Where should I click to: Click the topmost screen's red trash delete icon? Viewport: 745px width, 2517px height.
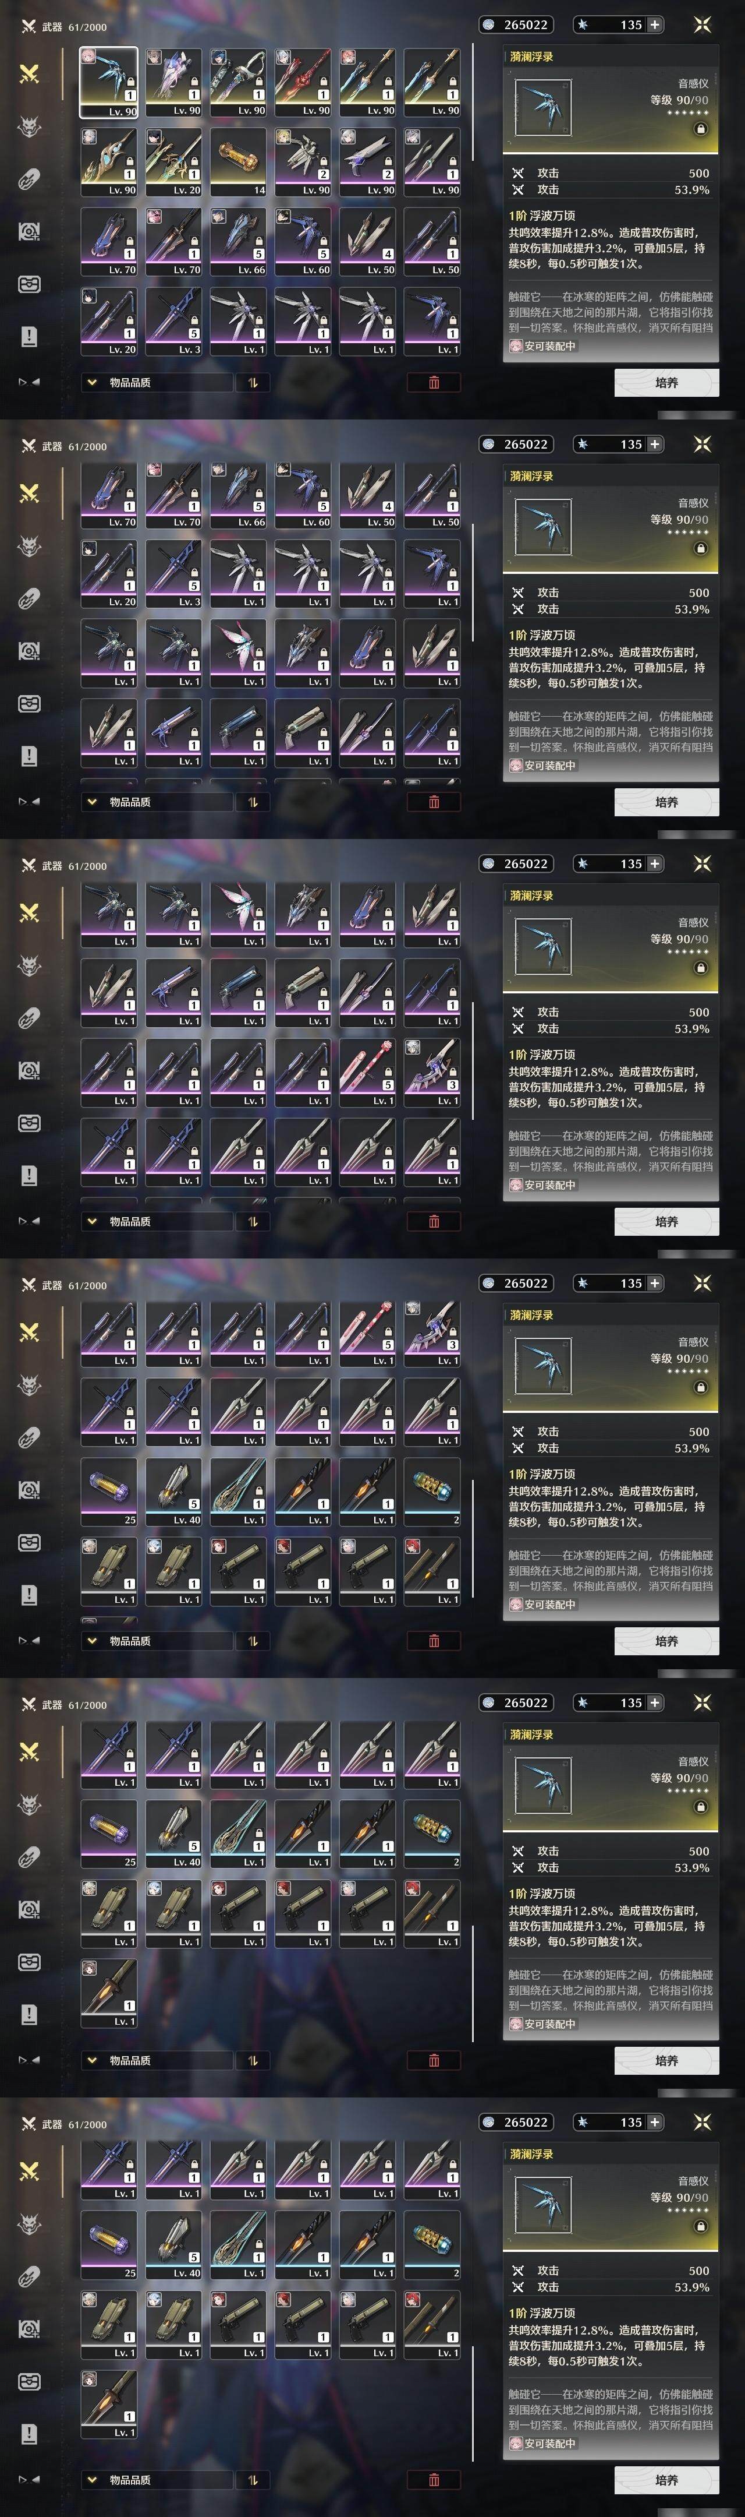coord(434,382)
